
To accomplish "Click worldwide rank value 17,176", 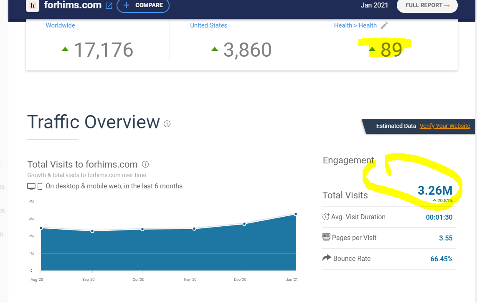I will (104, 50).
